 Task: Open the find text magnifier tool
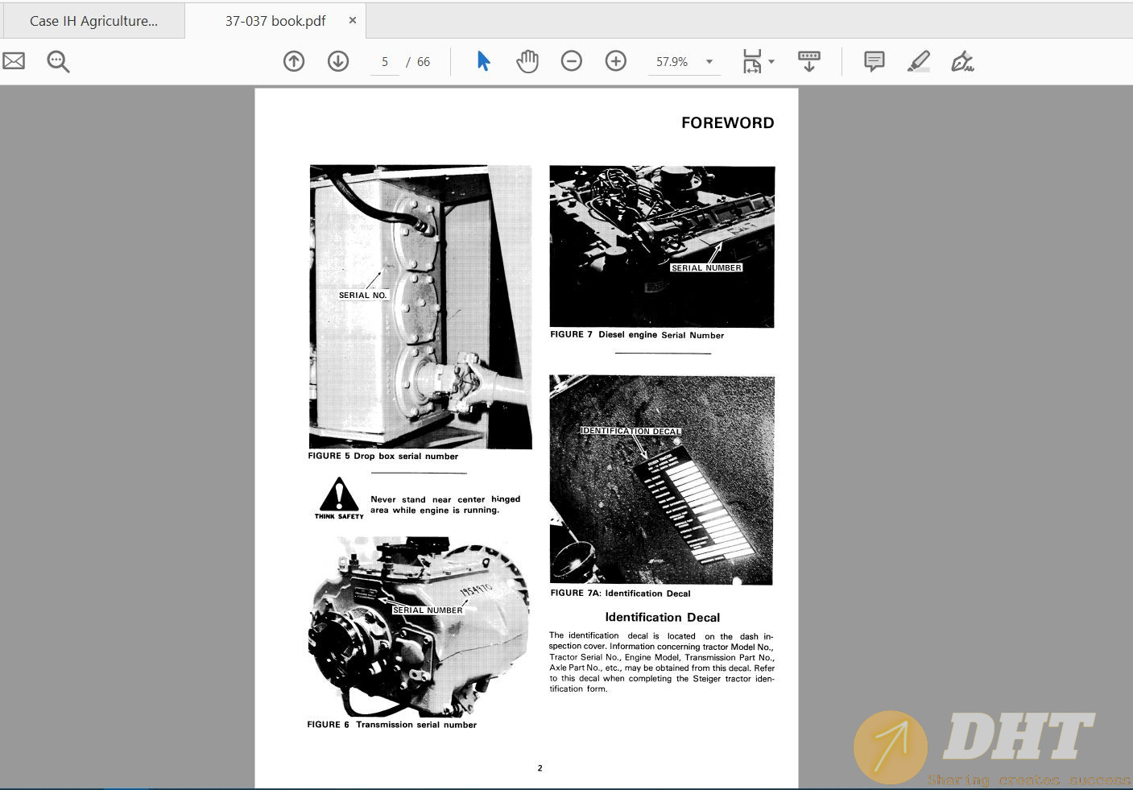click(x=58, y=61)
